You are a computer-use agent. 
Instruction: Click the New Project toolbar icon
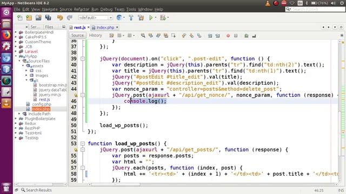tap(29, 18)
